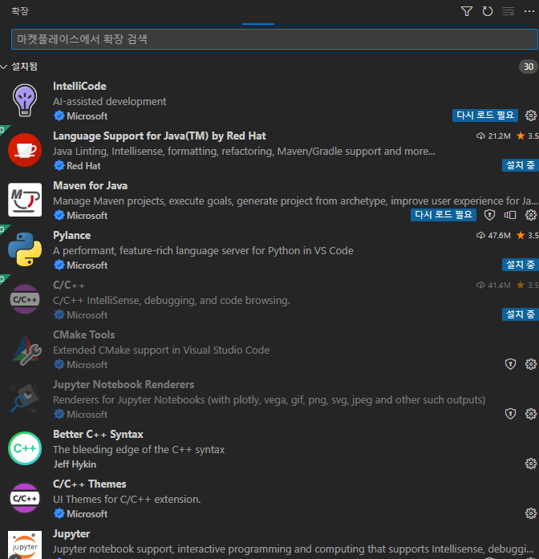This screenshot has width=539, height=559.
Task: Click 'AI-assisted development' description
Action: [x=109, y=102]
